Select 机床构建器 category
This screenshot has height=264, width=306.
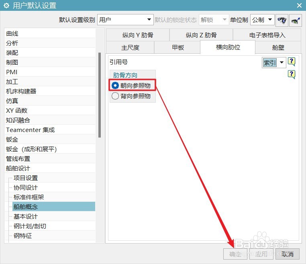point(50,91)
